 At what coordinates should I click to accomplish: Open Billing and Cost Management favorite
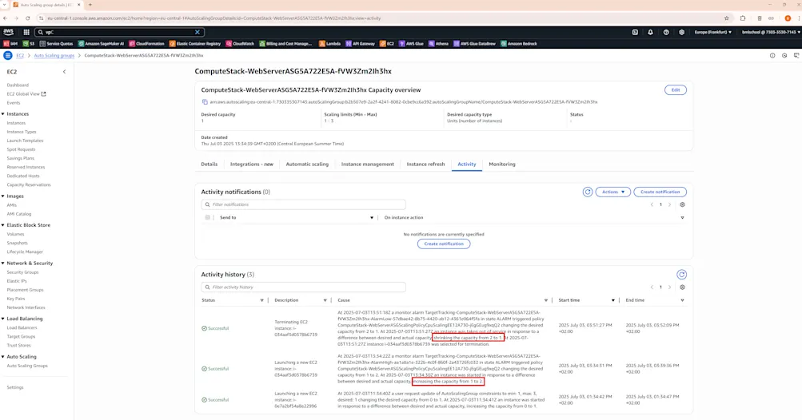[x=285, y=44]
